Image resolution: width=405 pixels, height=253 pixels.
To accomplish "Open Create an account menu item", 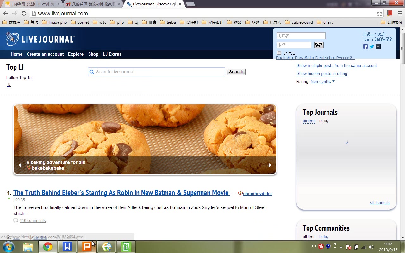I will [x=45, y=54].
